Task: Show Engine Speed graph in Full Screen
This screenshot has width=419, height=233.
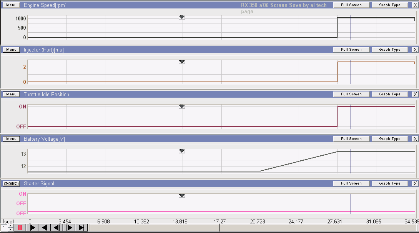Action: click(351, 5)
